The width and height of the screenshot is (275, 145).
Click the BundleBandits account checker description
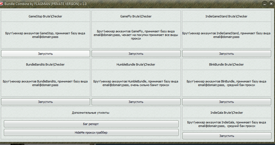(x=45, y=83)
